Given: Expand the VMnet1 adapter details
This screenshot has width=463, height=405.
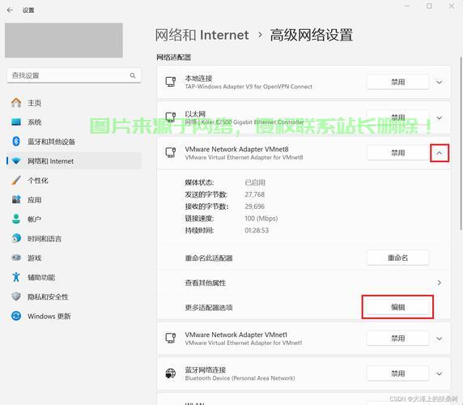Looking at the screenshot, I should (440, 339).
